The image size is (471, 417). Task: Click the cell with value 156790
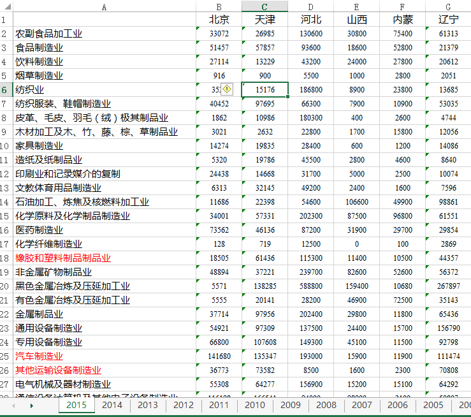click(448, 328)
